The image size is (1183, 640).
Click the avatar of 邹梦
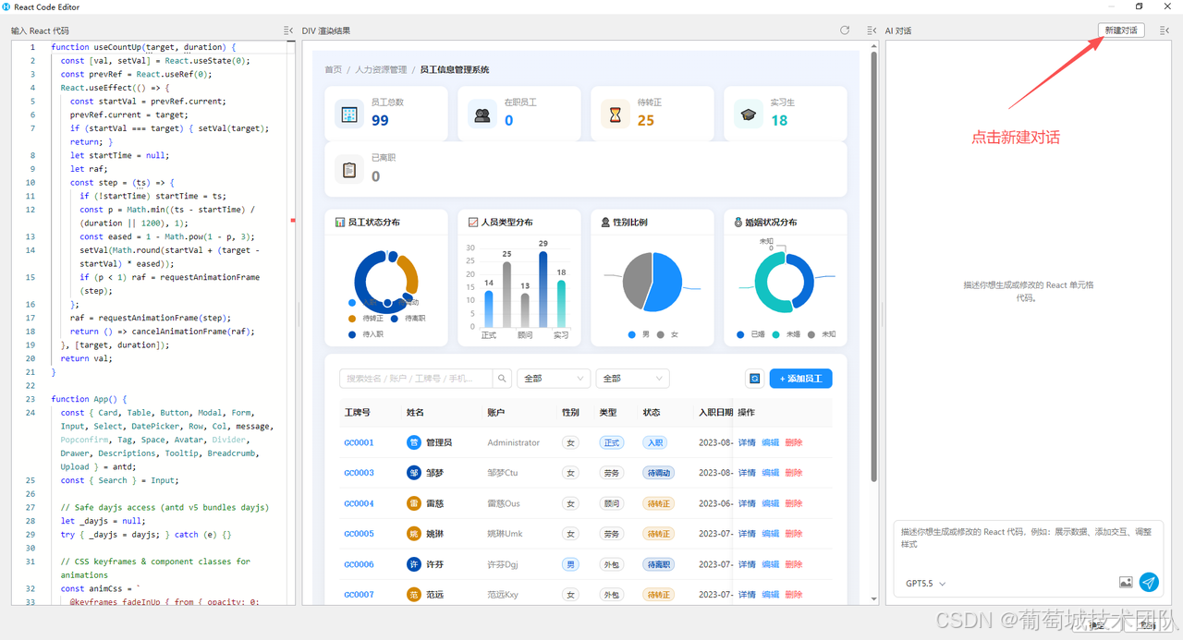coord(414,473)
